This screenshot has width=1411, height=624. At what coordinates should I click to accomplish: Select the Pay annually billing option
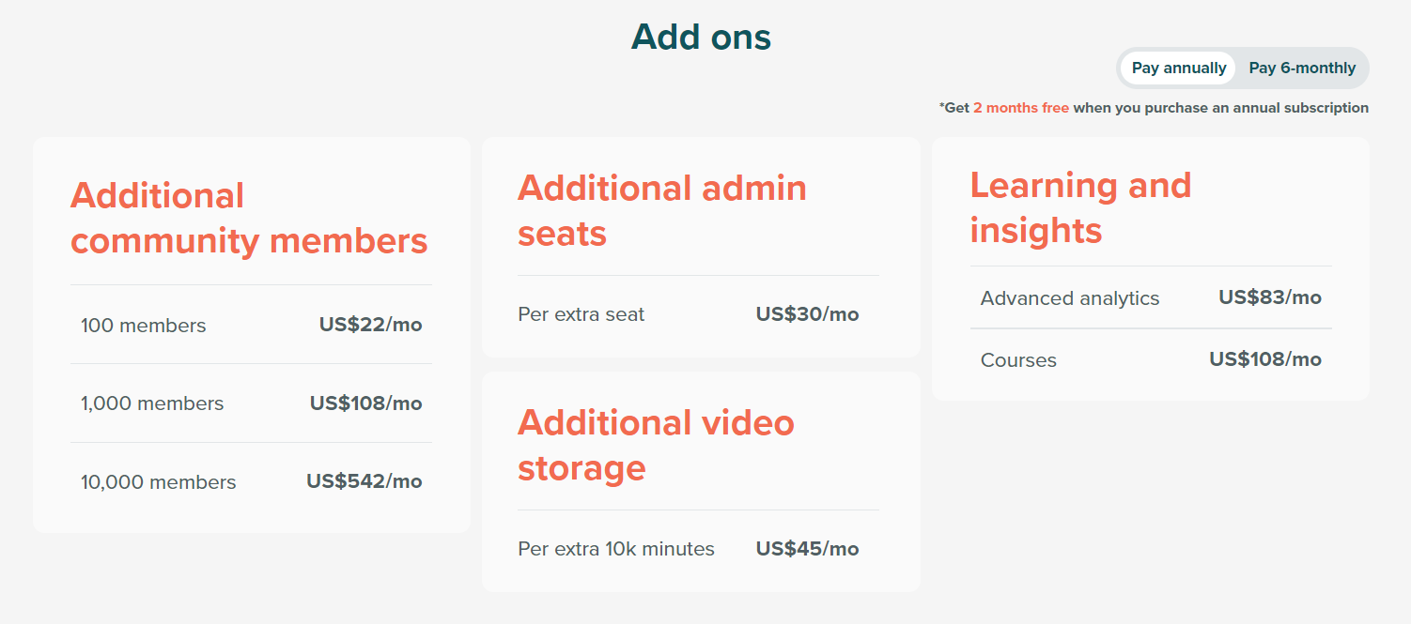[1177, 67]
